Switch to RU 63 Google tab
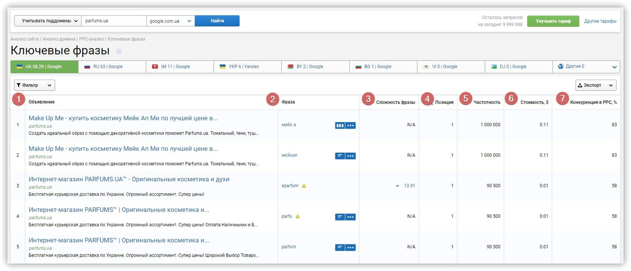 point(112,67)
